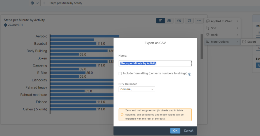Expand the Applied to Chart submenu
Image resolution: width=260 pixels, height=136 pixels.
pos(222,21)
